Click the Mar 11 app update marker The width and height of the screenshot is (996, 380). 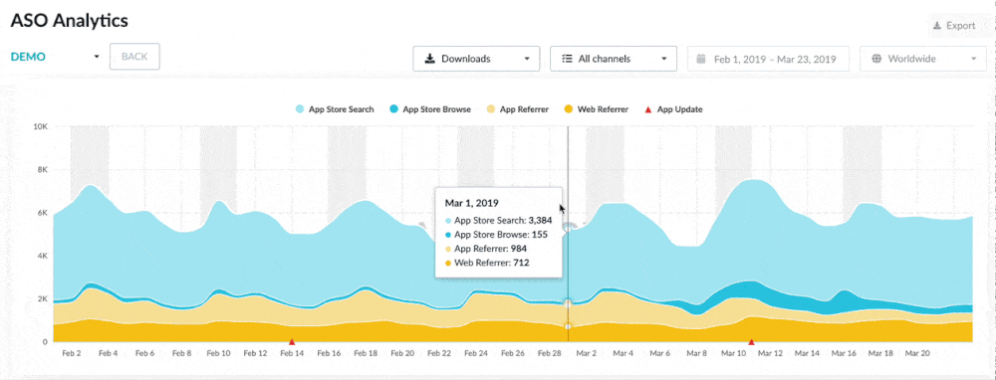tap(751, 342)
